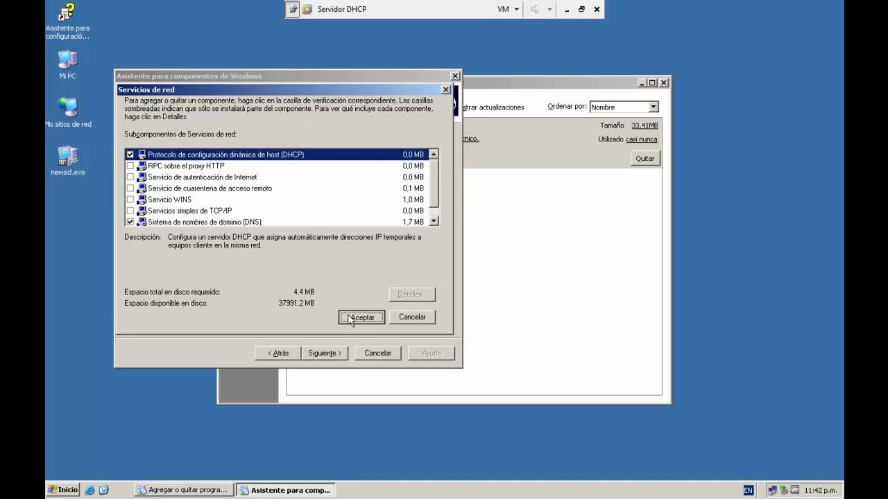Open the Inicio start menu
Image resolution: width=888 pixels, height=499 pixels.
click(62, 489)
